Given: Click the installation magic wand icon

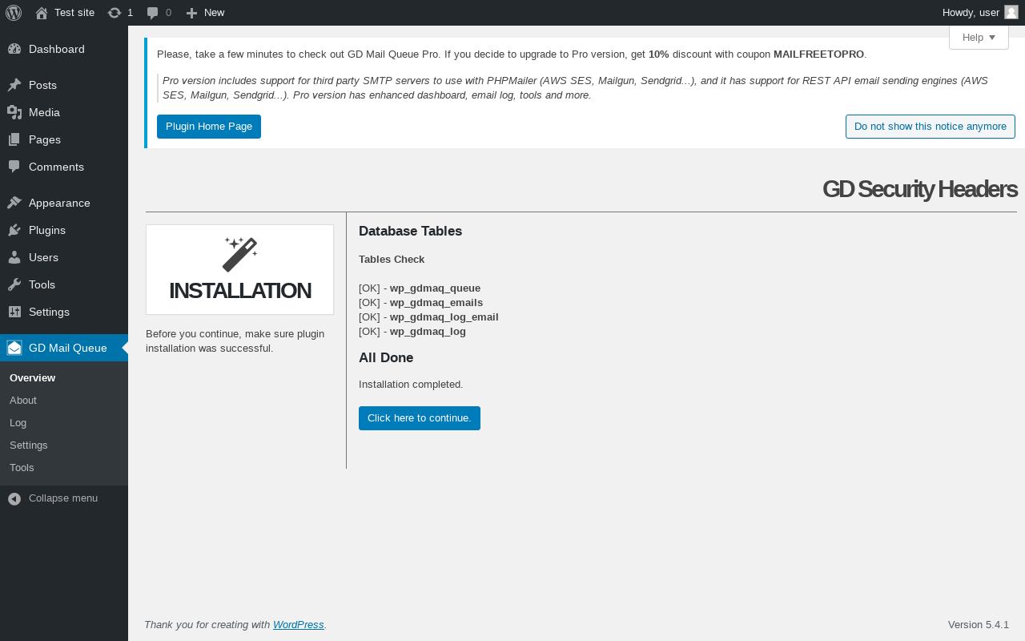Looking at the screenshot, I should tap(240, 254).
